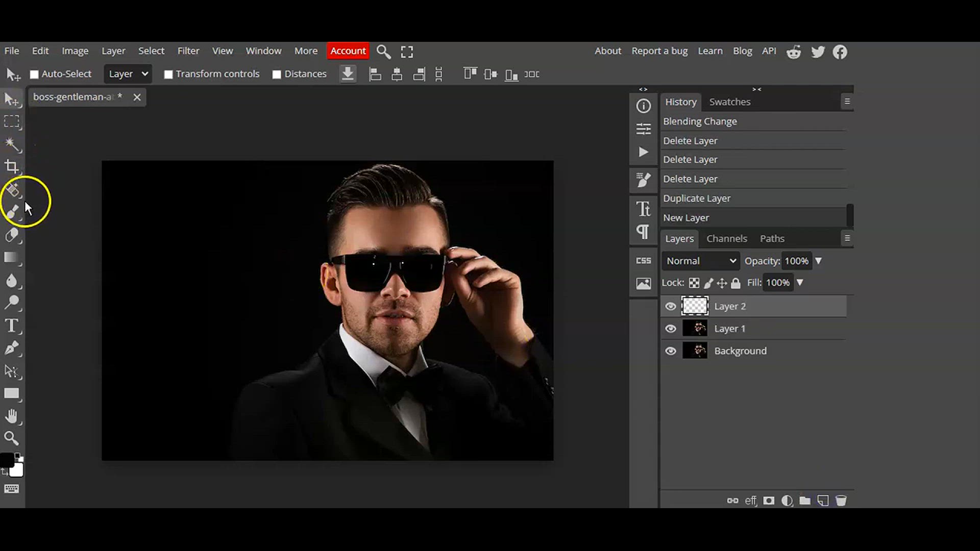Open the Brush settings panel icon
This screenshot has height=551, width=980.
(x=644, y=180)
